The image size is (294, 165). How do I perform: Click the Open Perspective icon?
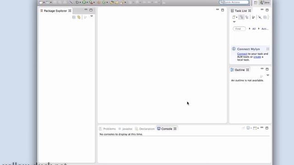pyautogui.click(x=255, y=2)
